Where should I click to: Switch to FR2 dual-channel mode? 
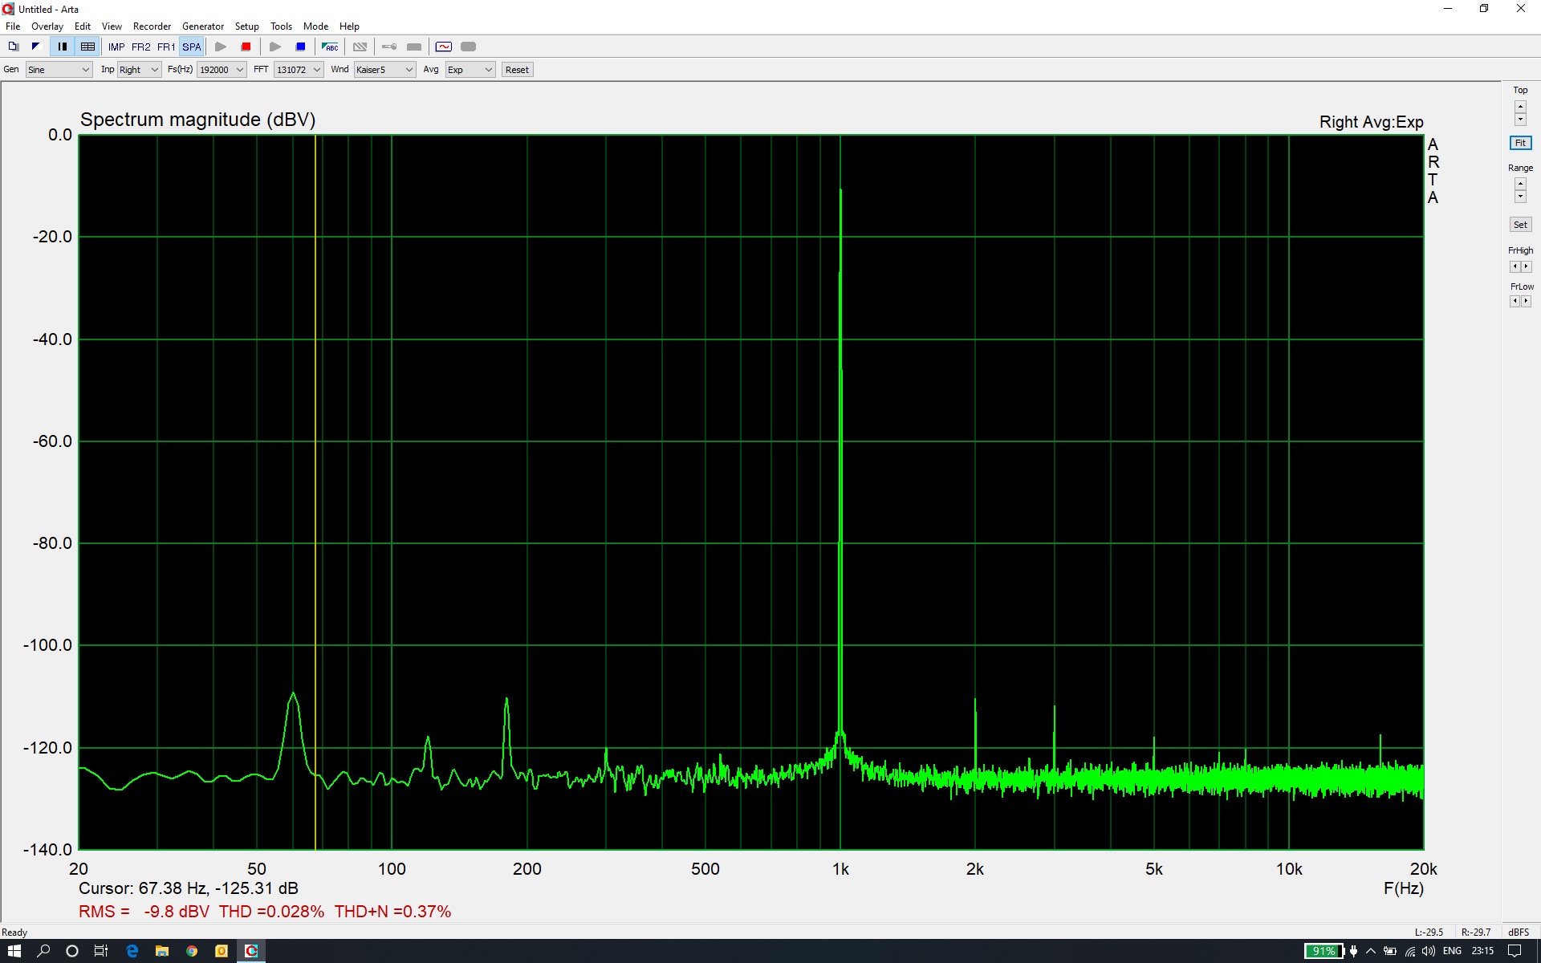pyautogui.click(x=141, y=47)
